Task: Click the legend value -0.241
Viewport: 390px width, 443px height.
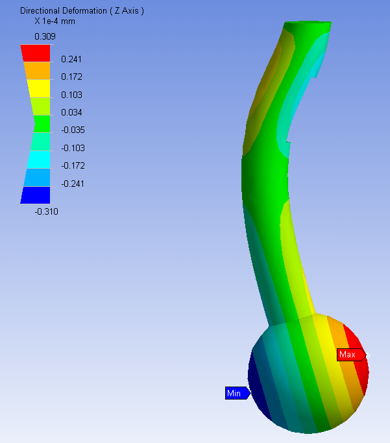Action: point(73,184)
